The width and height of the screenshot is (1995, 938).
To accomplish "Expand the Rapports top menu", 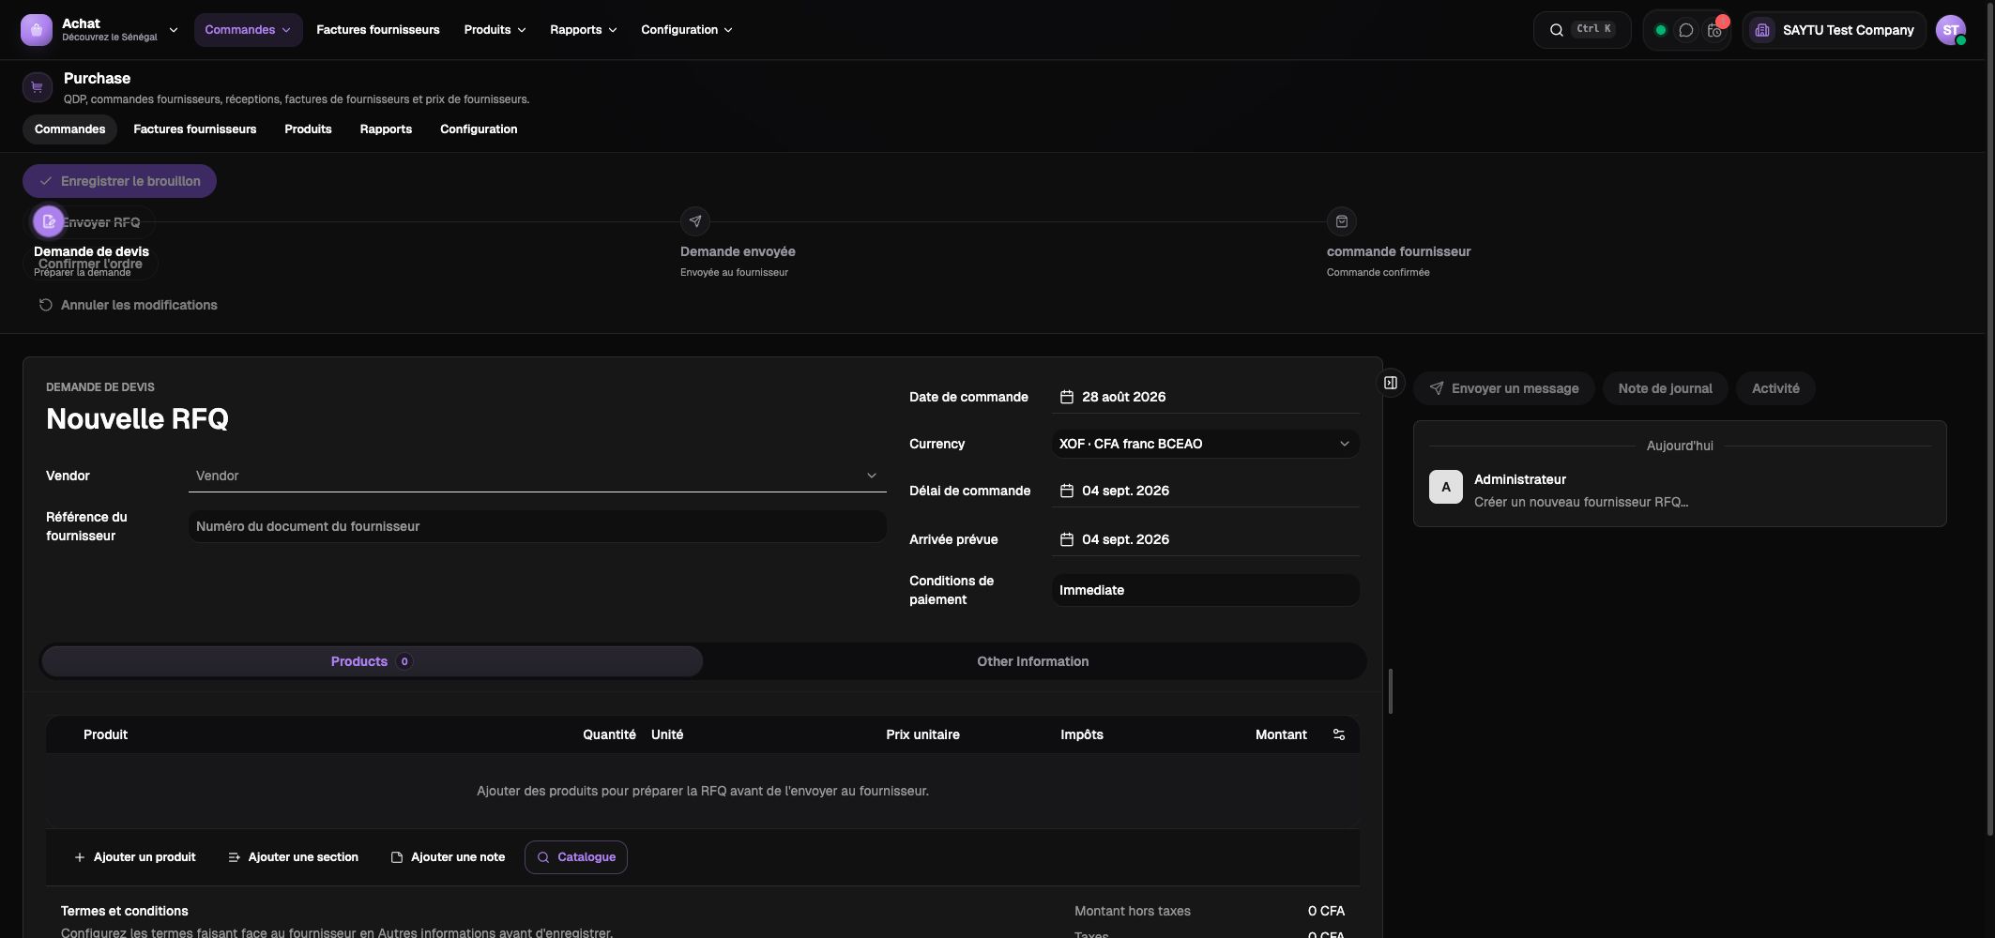I will (583, 30).
